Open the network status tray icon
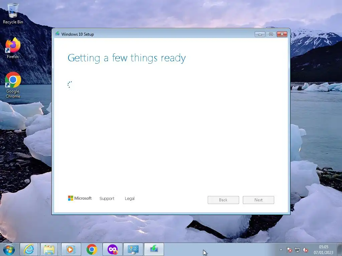342x256 pixels. (x=297, y=250)
